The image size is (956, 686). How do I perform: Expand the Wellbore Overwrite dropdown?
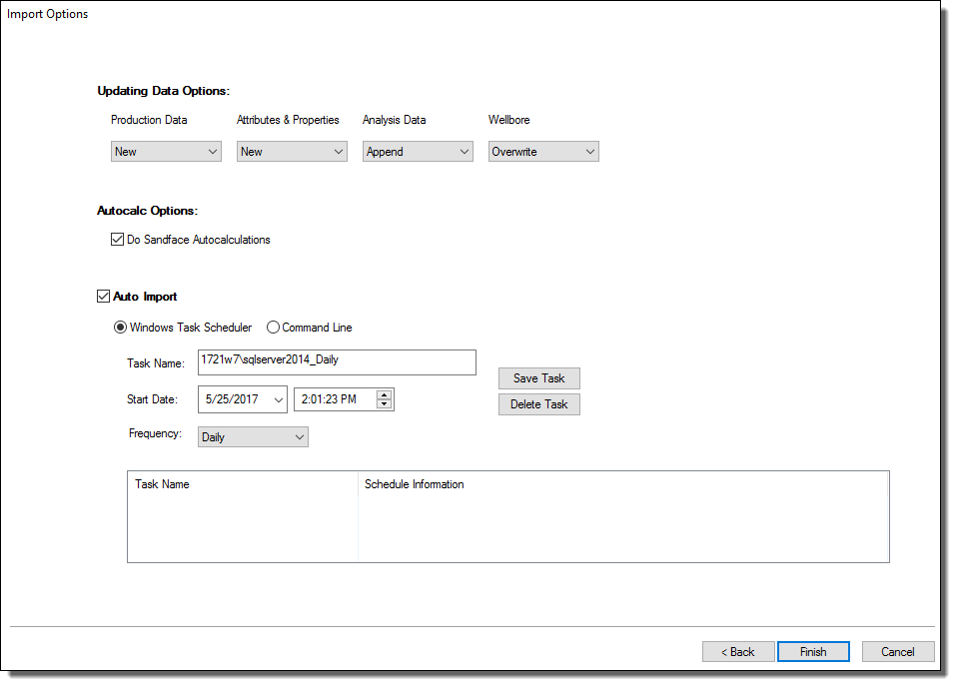(x=543, y=152)
